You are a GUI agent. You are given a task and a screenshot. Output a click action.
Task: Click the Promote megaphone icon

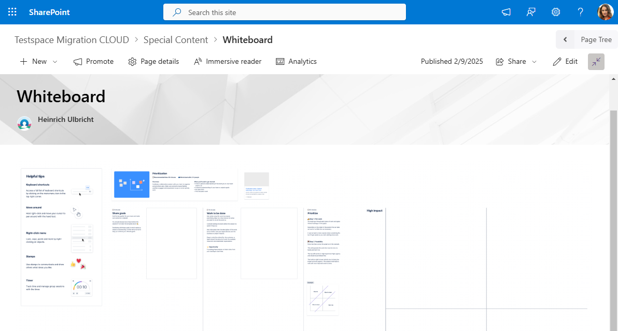click(x=77, y=61)
